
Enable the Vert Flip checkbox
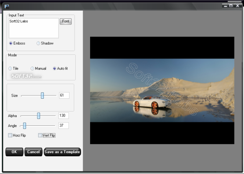(40, 135)
